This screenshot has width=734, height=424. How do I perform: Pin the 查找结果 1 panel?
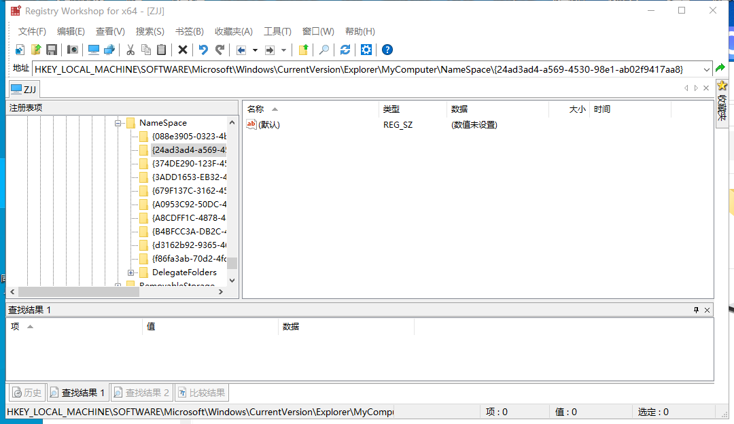[x=696, y=310]
